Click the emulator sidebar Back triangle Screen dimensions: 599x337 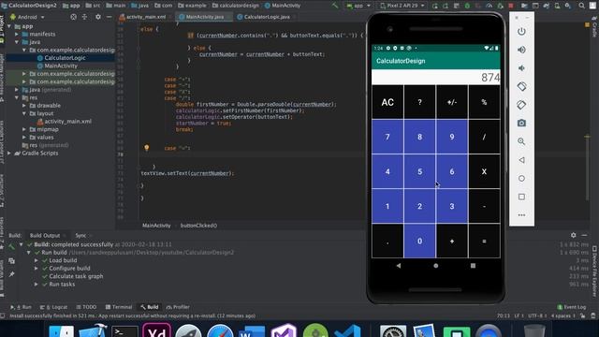pos(521,160)
